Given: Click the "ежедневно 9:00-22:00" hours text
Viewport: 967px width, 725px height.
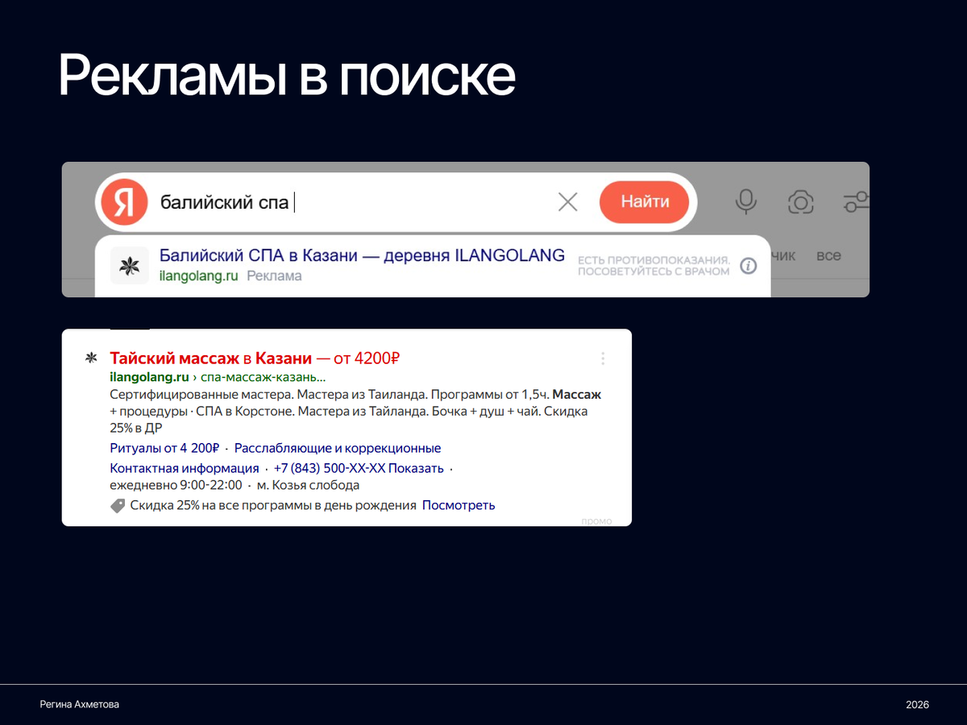Looking at the screenshot, I should 176,485.
